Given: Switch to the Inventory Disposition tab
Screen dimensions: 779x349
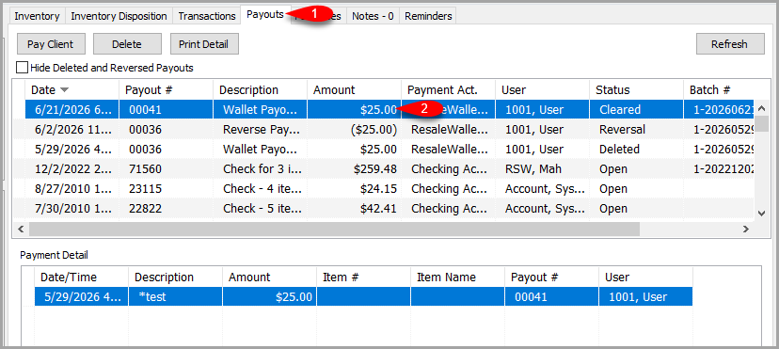Looking at the screenshot, I should coord(119,16).
